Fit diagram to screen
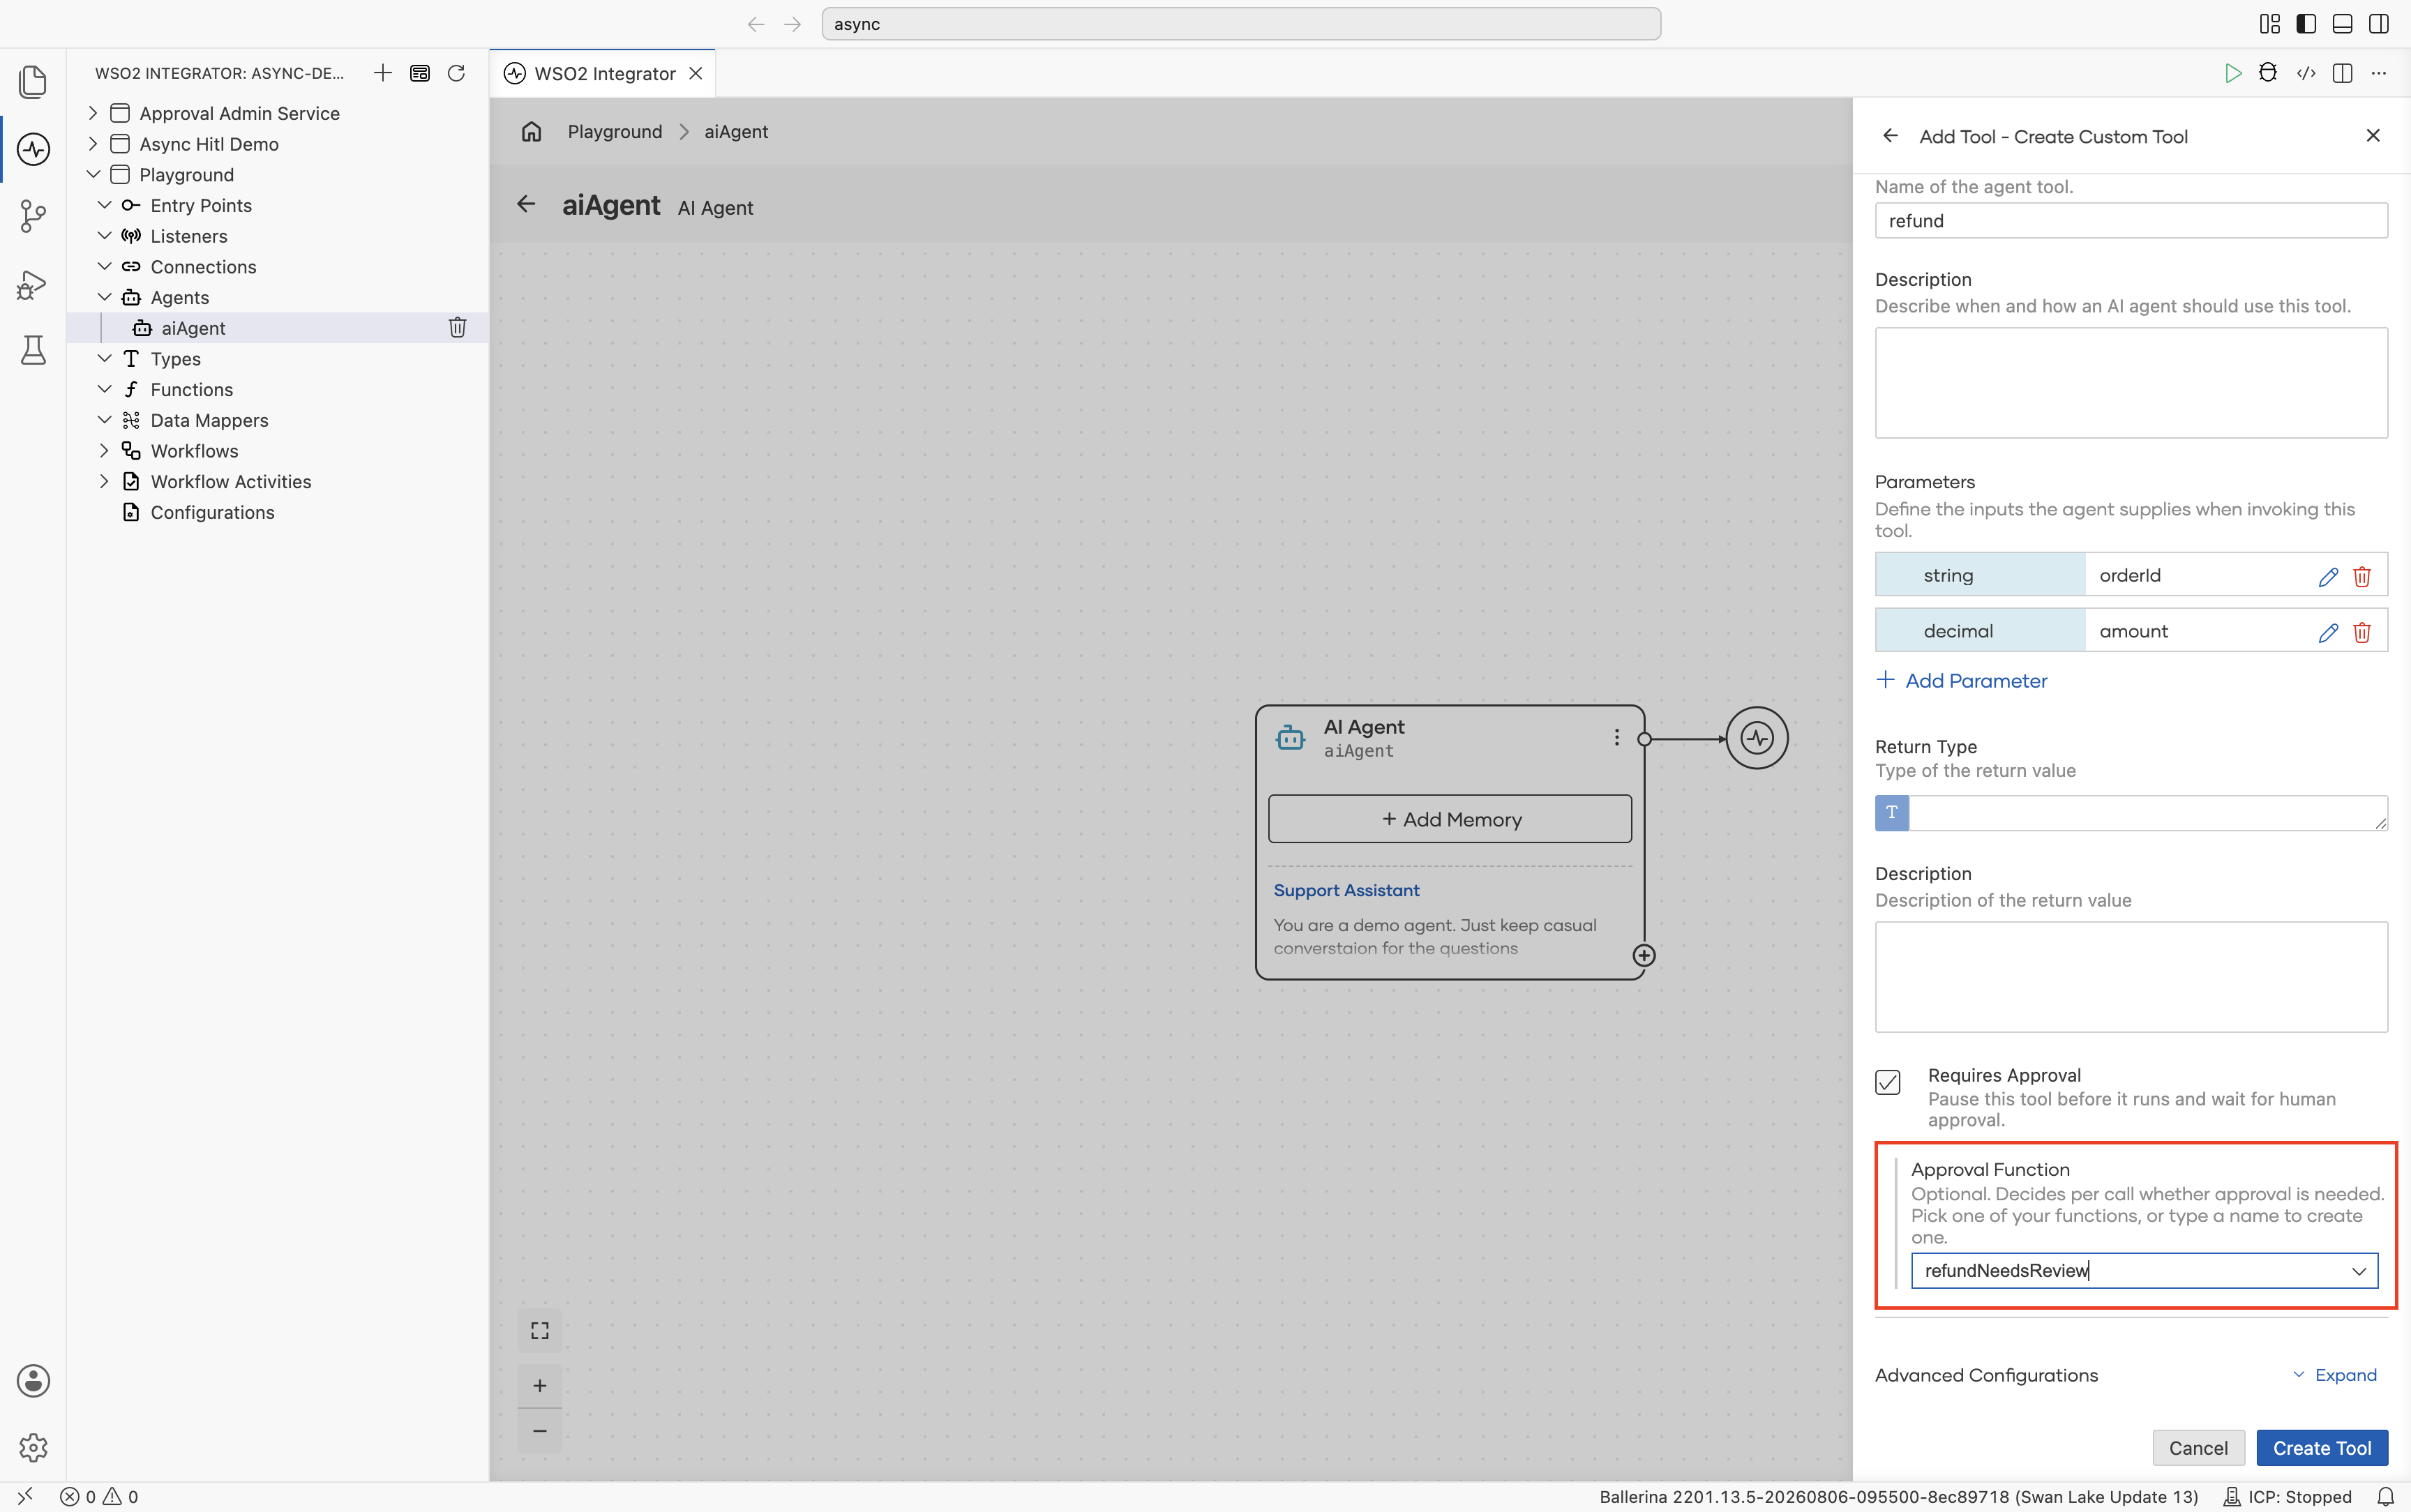Image resolution: width=2411 pixels, height=1512 pixels. click(540, 1330)
